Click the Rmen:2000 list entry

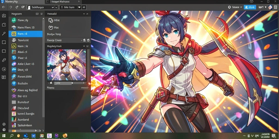pyautogui.click(x=25, y=77)
